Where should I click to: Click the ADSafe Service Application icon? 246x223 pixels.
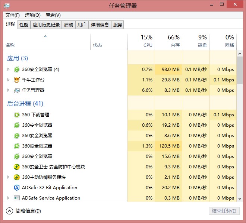(x=17, y=198)
